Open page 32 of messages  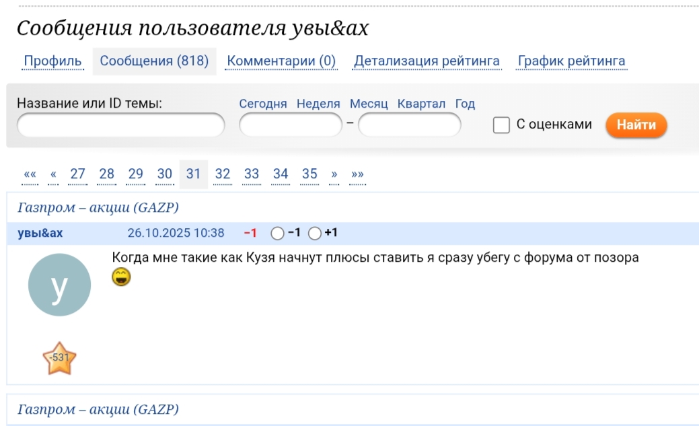[x=223, y=174]
